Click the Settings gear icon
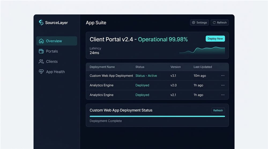 (x=193, y=22)
